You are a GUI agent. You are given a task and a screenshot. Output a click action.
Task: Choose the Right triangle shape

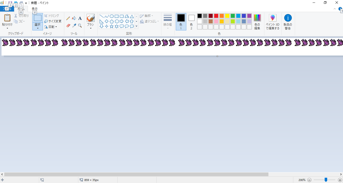[102, 21]
